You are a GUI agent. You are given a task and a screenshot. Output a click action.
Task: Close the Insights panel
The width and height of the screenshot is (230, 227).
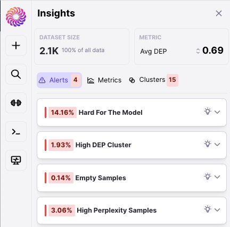(219, 13)
